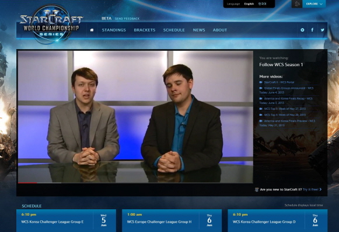Play WCS Top 5: Week of May 27 video

click(285, 109)
